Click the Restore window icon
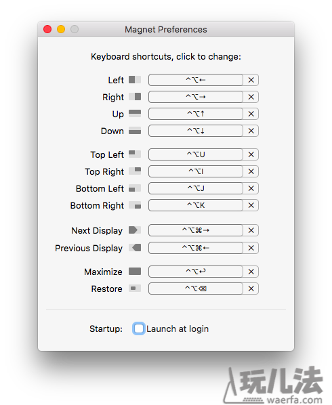The width and height of the screenshot is (332, 405). (135, 289)
